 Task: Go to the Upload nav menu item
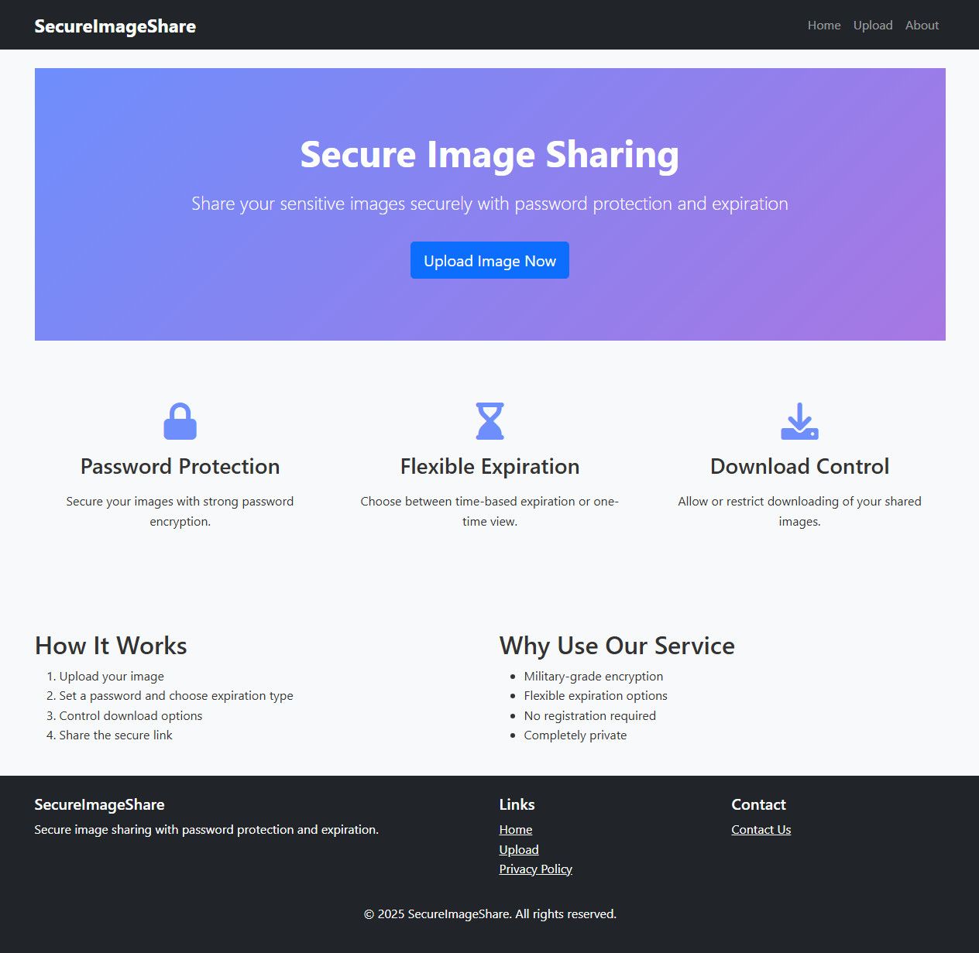tap(873, 25)
